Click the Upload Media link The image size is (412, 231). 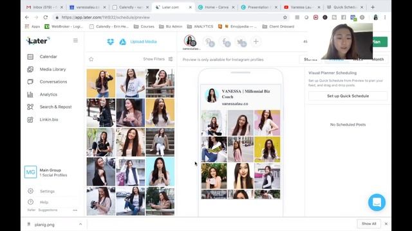click(x=144, y=42)
